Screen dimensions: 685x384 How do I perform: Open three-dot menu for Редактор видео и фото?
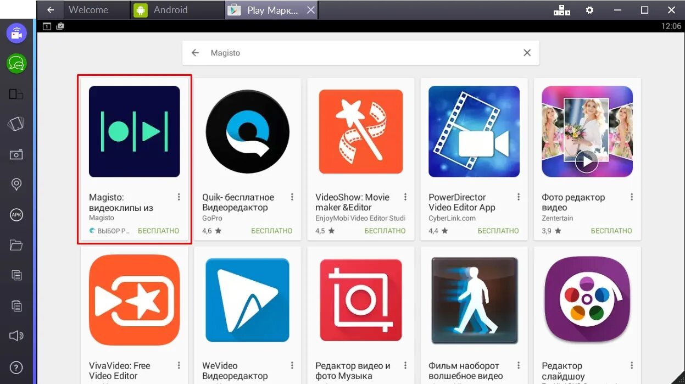tap(405, 366)
